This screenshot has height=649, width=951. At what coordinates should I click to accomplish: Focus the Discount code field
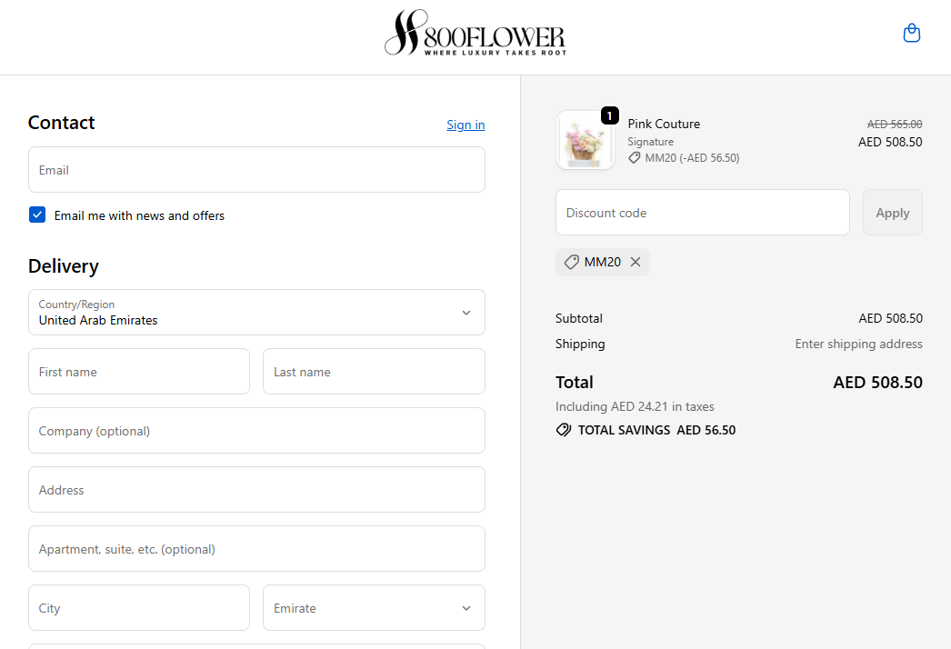[702, 213]
